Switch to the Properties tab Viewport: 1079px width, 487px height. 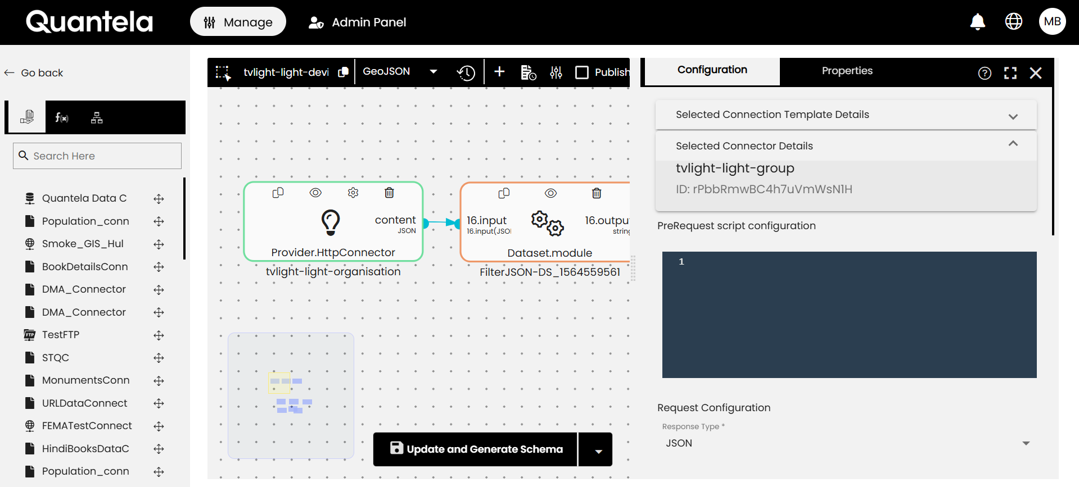pos(846,71)
